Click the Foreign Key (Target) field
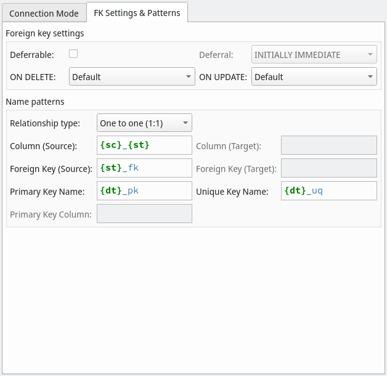Image resolution: width=387 pixels, height=376 pixels. point(328,168)
